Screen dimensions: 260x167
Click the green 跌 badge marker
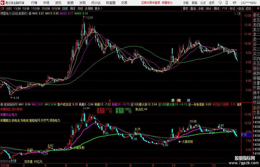click(x=173, y=100)
